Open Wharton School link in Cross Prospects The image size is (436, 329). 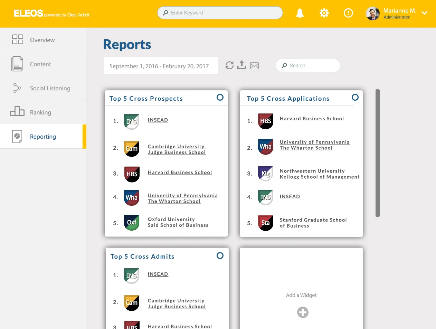click(183, 198)
